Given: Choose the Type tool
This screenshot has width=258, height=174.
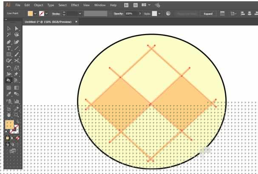Looking at the screenshot, I should click(9, 48).
